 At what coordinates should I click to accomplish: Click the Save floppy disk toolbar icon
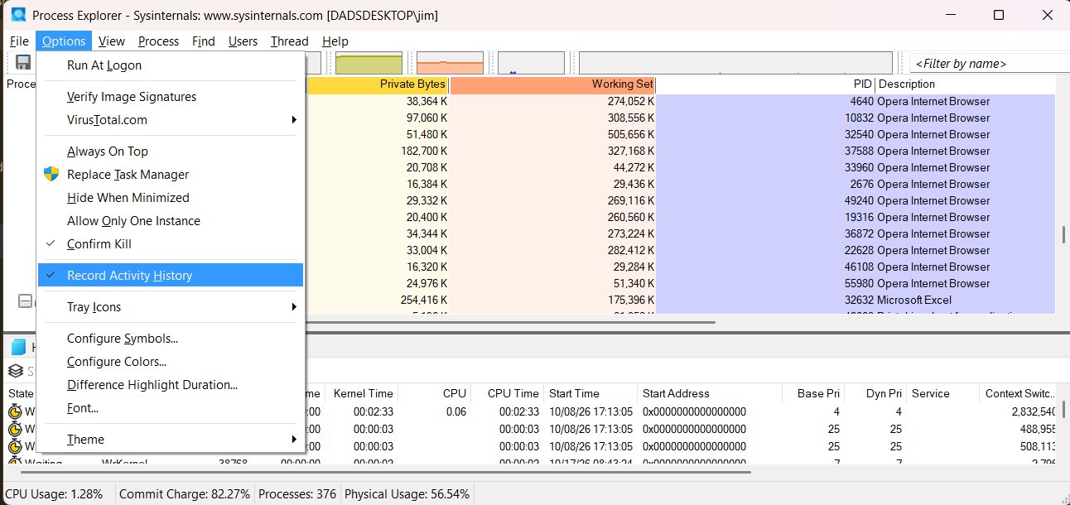coord(23,63)
